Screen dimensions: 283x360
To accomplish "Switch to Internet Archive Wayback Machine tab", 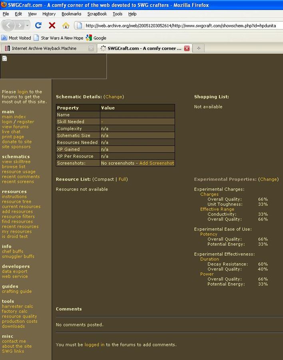I will point(44,48).
